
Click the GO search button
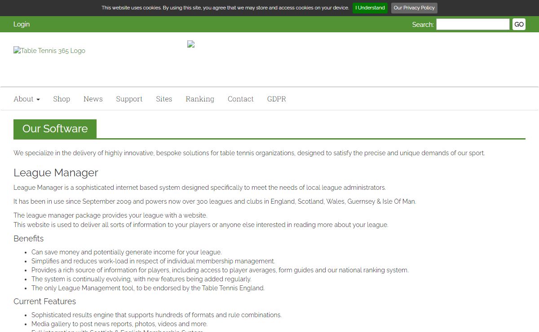pyautogui.click(x=519, y=24)
